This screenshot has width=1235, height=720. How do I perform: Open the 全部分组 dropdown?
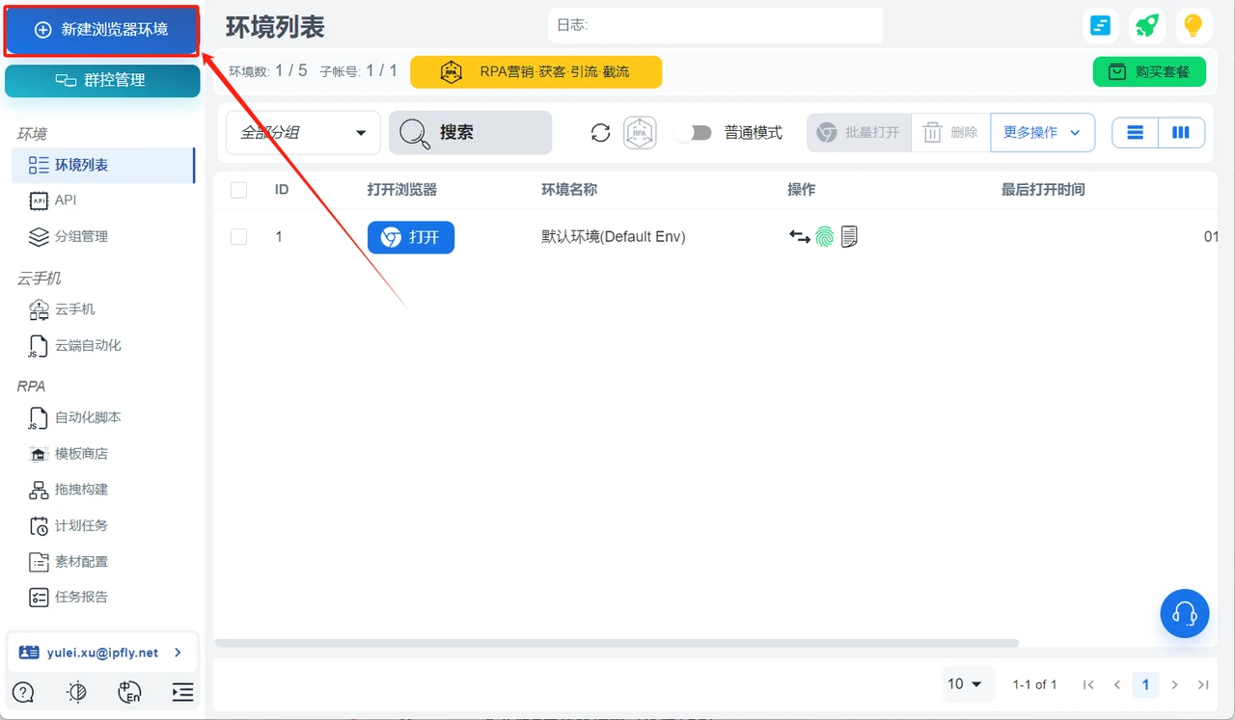pyautogui.click(x=302, y=133)
